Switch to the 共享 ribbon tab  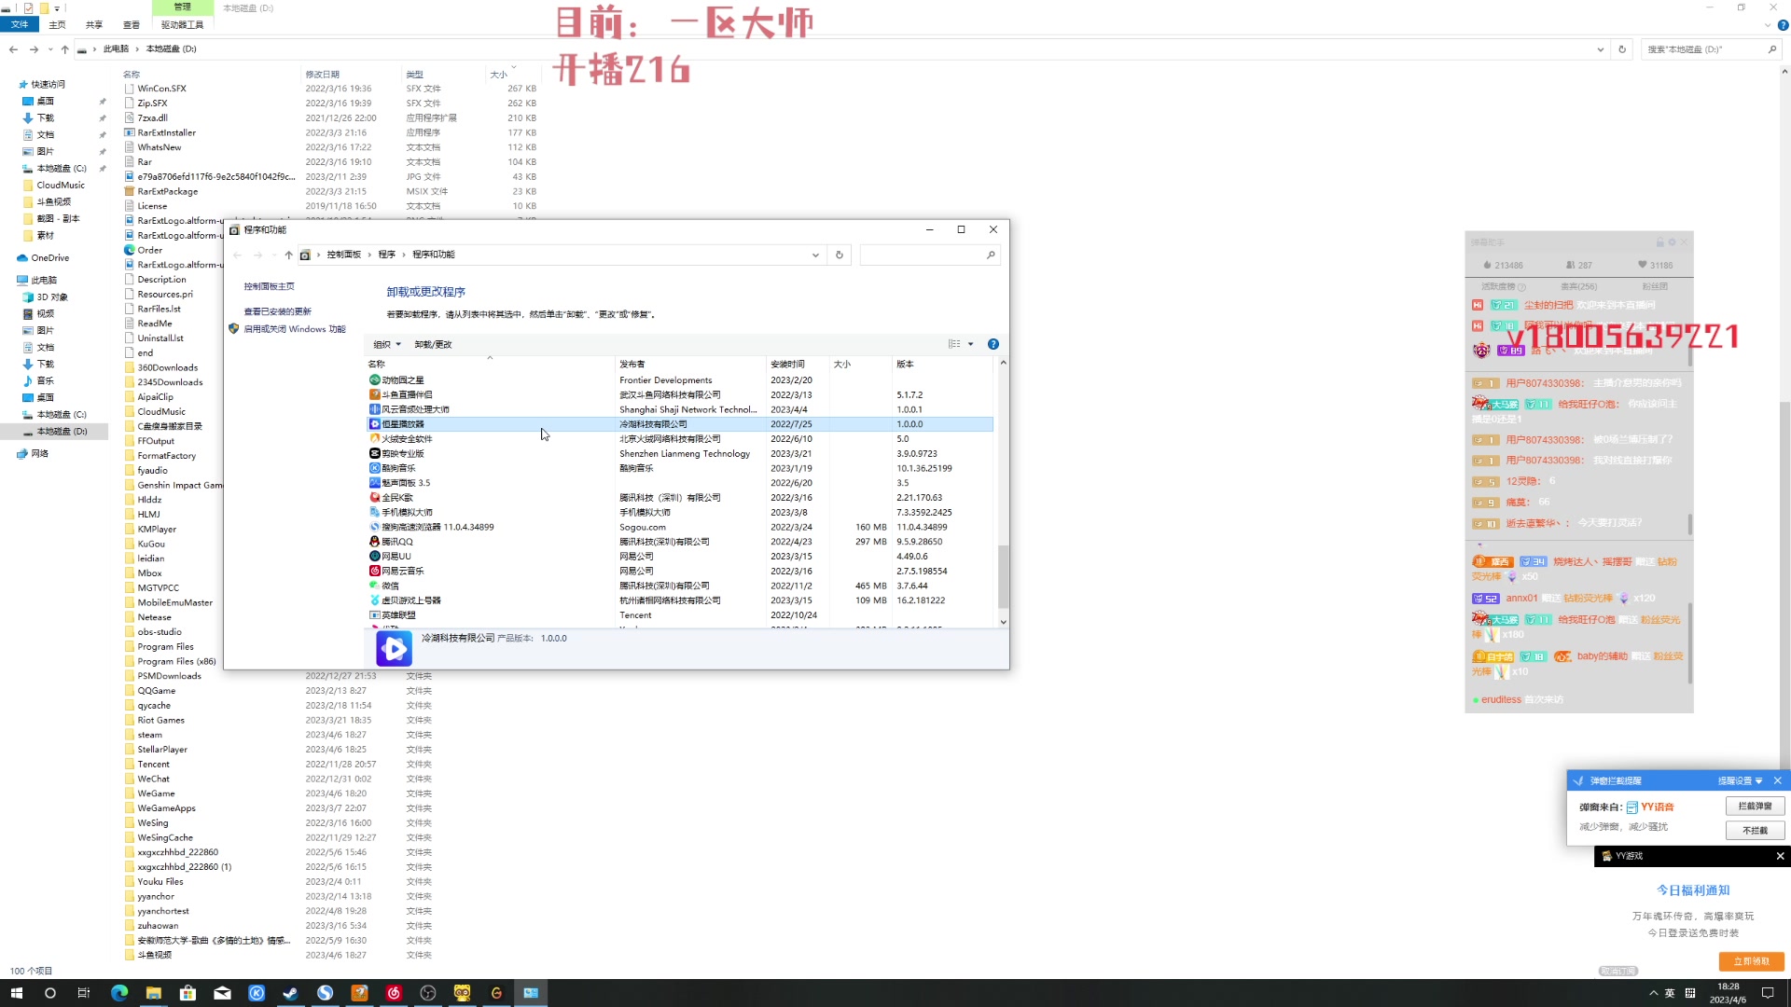tap(94, 25)
